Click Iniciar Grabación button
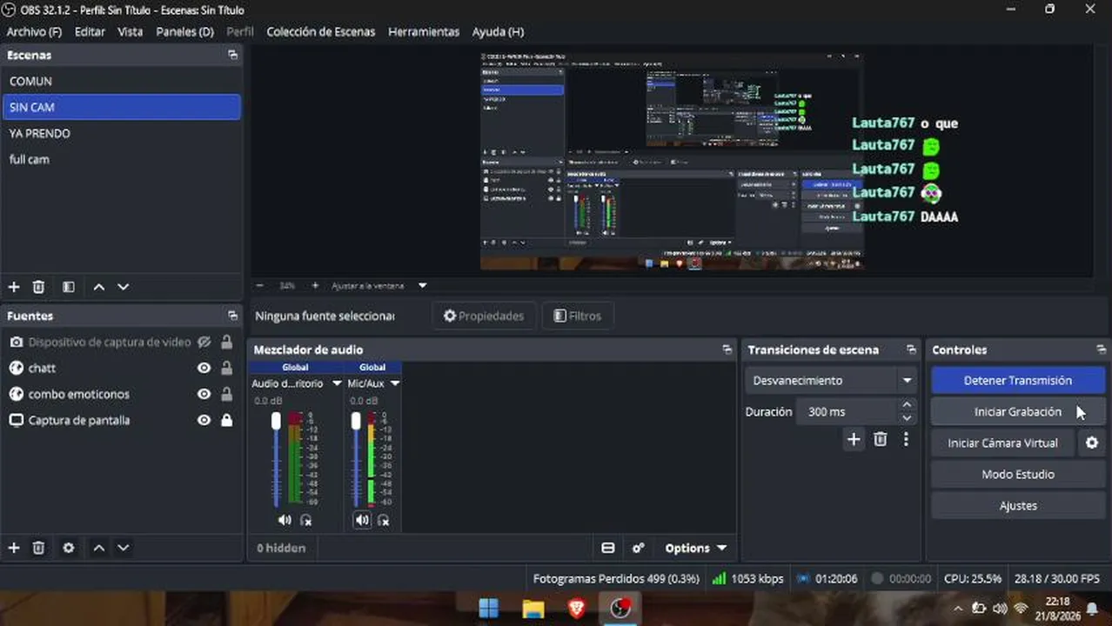 click(1018, 412)
